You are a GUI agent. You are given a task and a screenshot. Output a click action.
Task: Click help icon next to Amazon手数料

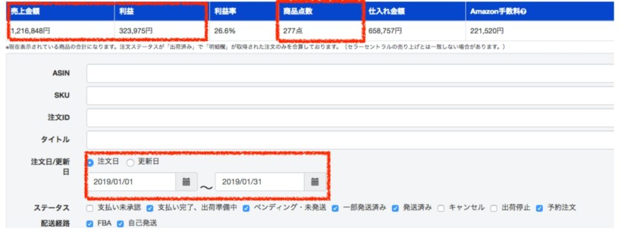coord(524,11)
